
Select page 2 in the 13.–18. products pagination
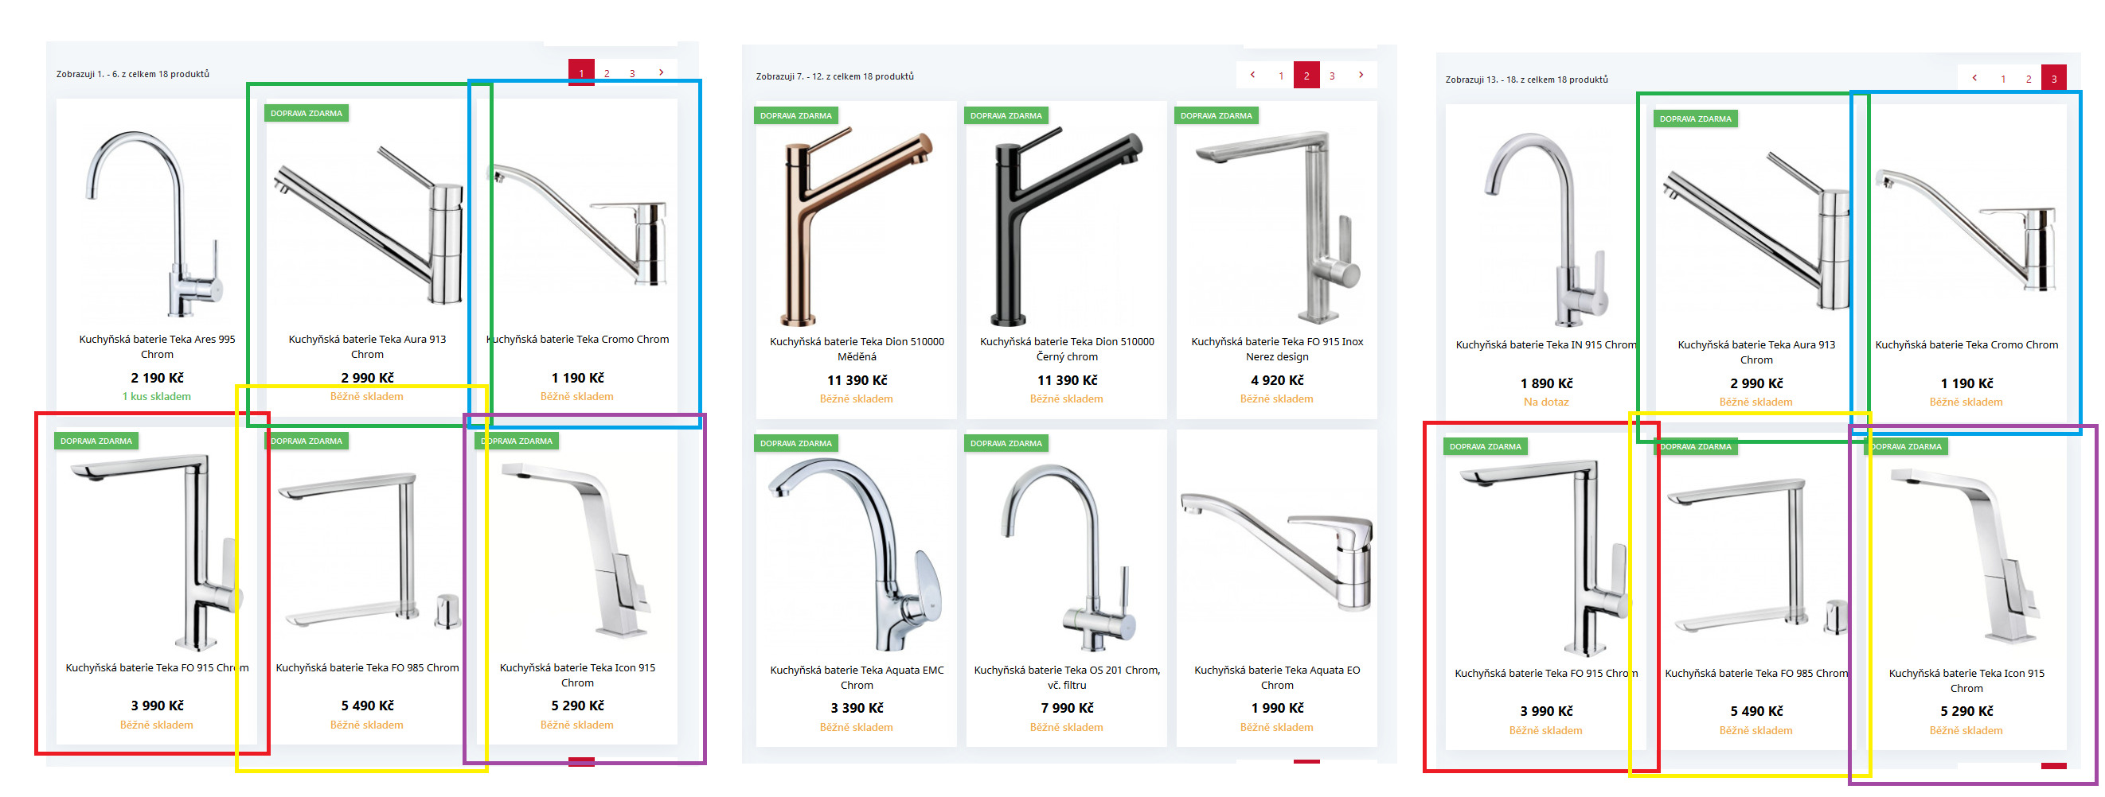click(x=2029, y=79)
